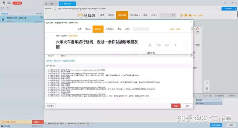Expand 旅行商城 dropdown in dialog preview
The height and width of the screenshot is (128, 238).
(110, 29)
